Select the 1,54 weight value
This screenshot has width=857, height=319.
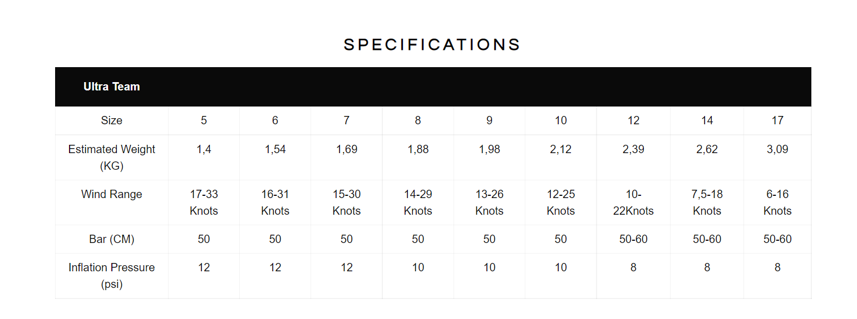[275, 149]
